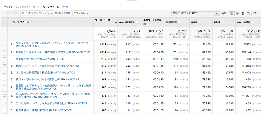Open 代表メッセージ・ご挨拶 page title link
This screenshot has height=114, width=261.
point(48,66)
